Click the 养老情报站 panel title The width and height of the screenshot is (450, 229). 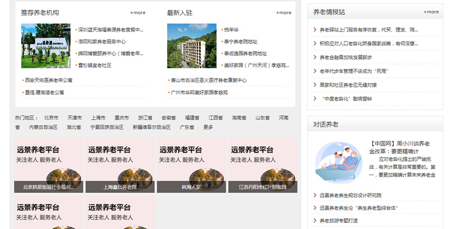point(329,12)
